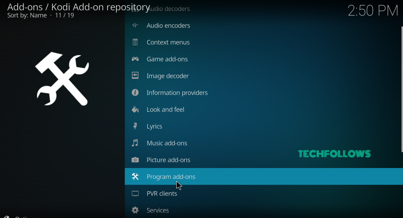
Task: Click the Picture add-ons camera icon
Action: tap(135, 160)
